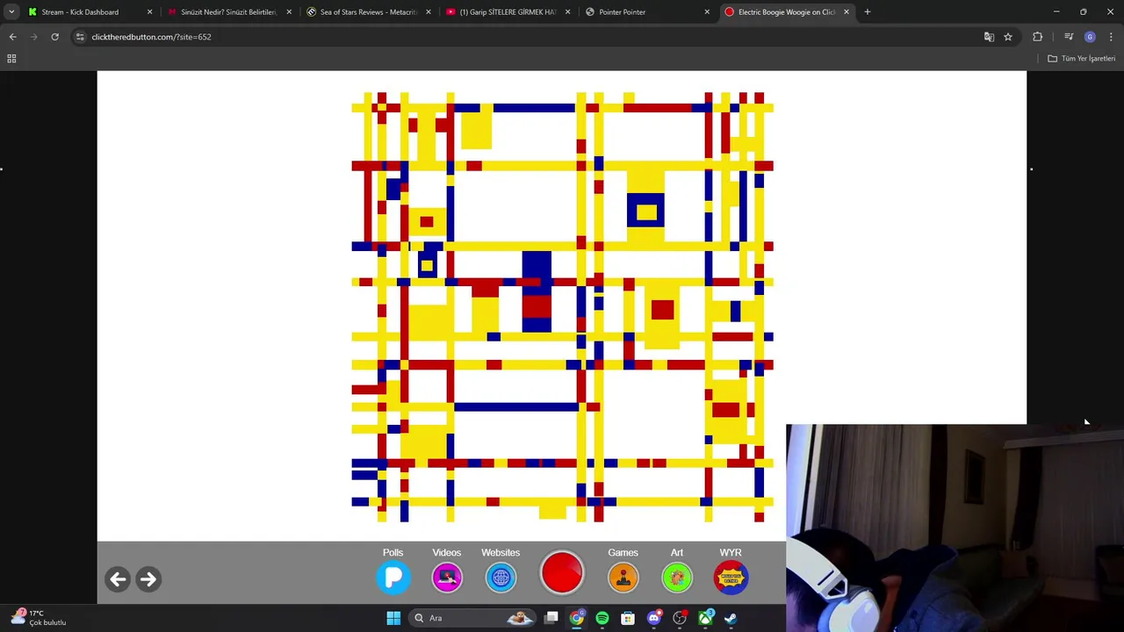The image size is (1124, 632).
Task: Click the Electric Boogie Woogie artwork
Action: tap(562, 306)
